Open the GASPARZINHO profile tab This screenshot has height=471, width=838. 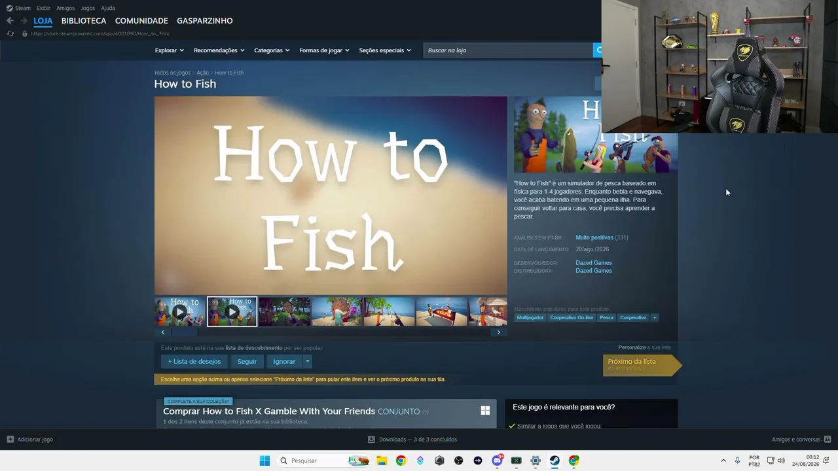click(x=205, y=21)
